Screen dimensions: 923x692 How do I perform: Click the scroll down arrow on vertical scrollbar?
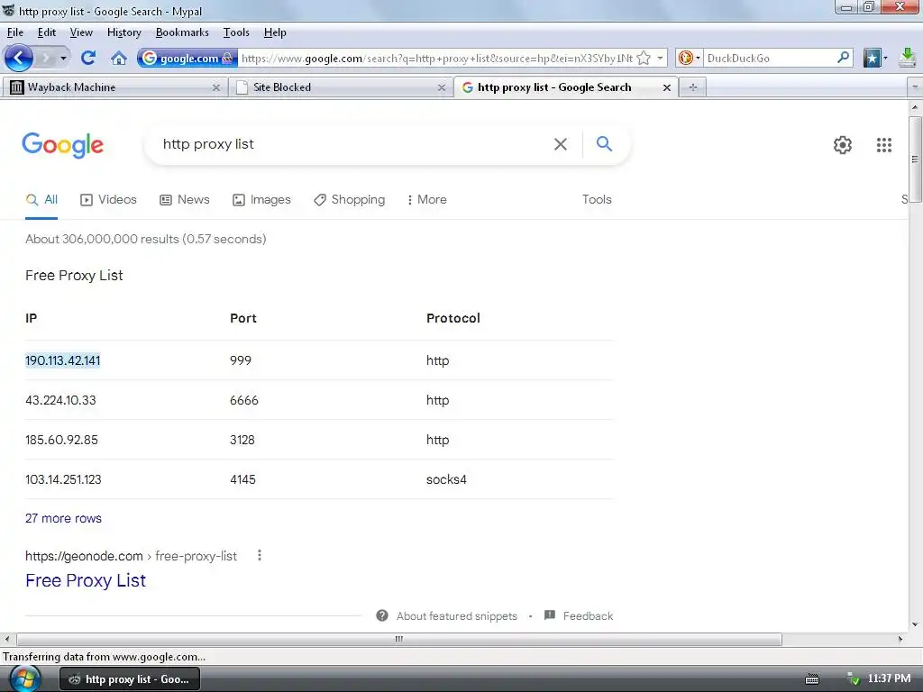[915, 624]
